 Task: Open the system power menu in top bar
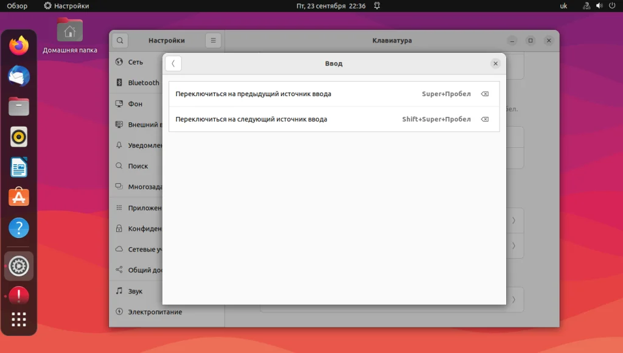click(612, 5)
